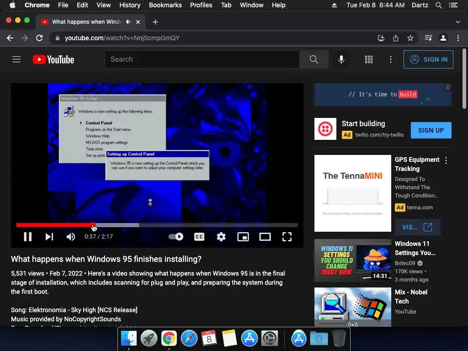Open the Edit menu
The image size is (468, 351).
82,5
